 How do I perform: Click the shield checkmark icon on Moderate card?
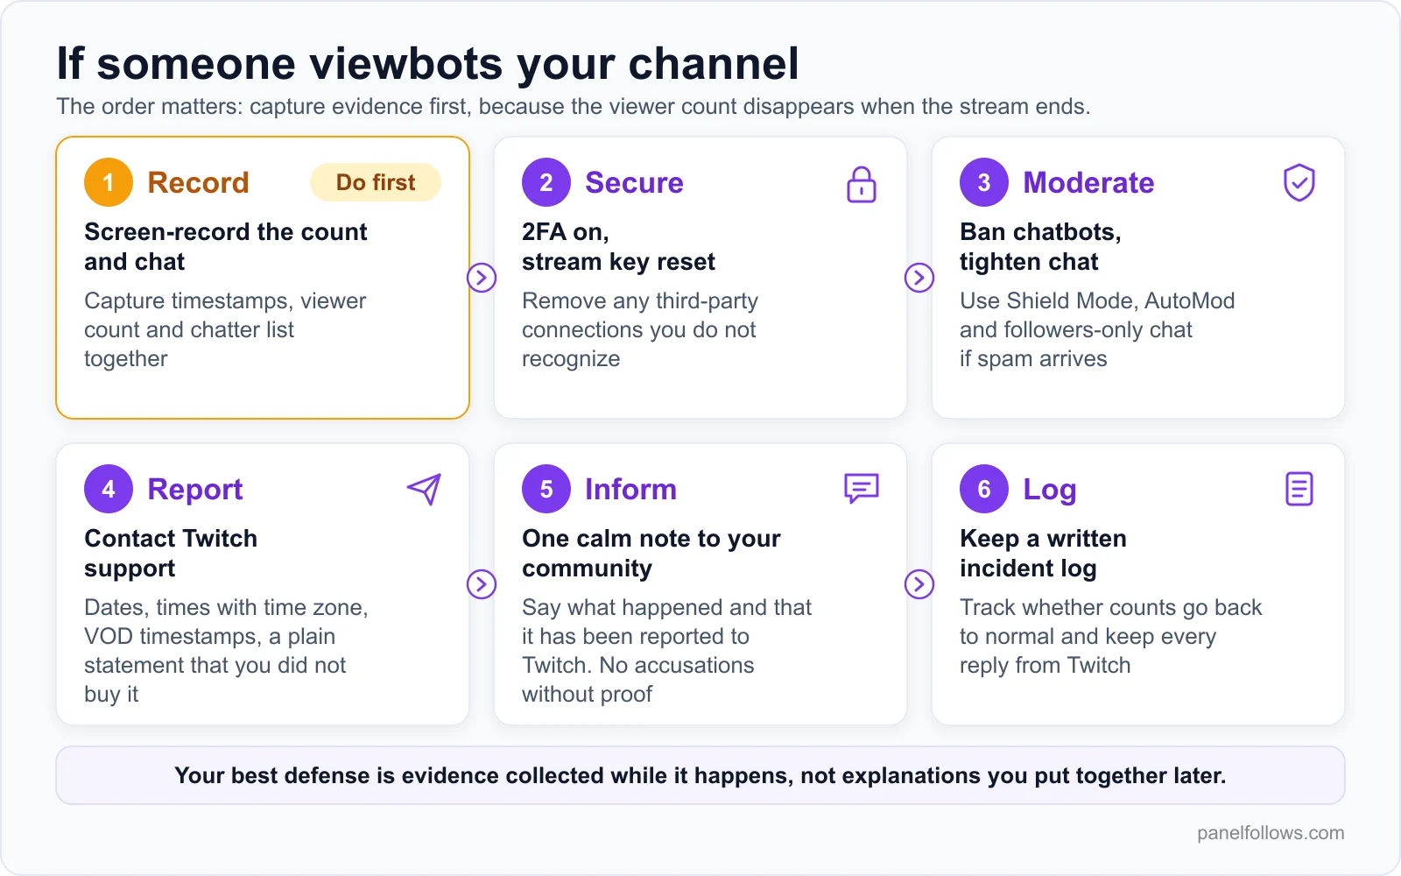pyautogui.click(x=1299, y=182)
